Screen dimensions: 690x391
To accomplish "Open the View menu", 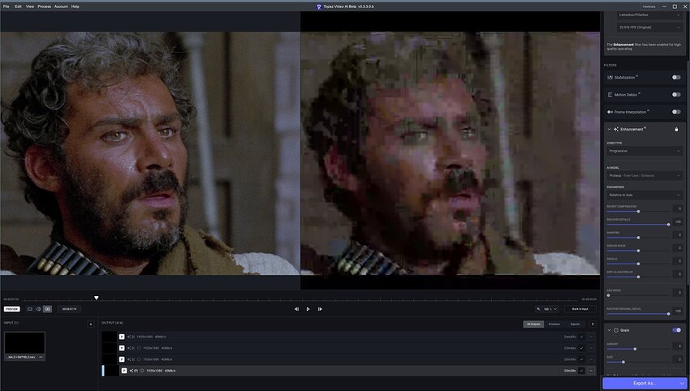I will tap(30, 6).
